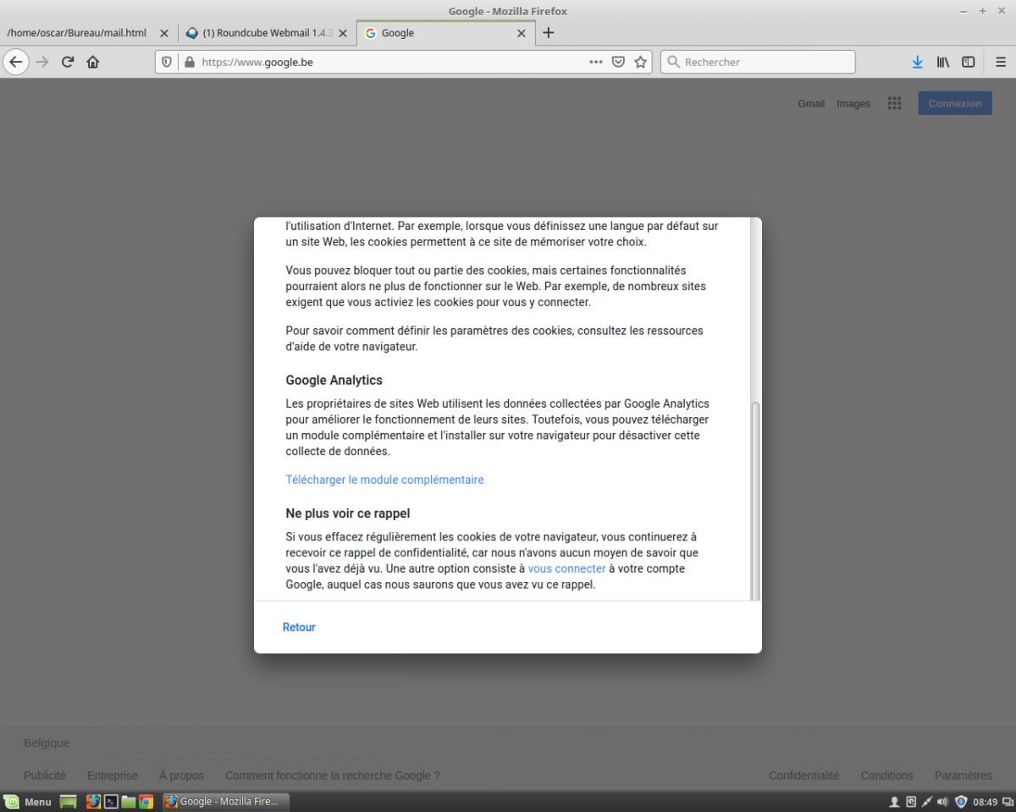Viewport: 1016px width, 812px height.
Task: Open page actions three-dot menu
Action: click(596, 62)
